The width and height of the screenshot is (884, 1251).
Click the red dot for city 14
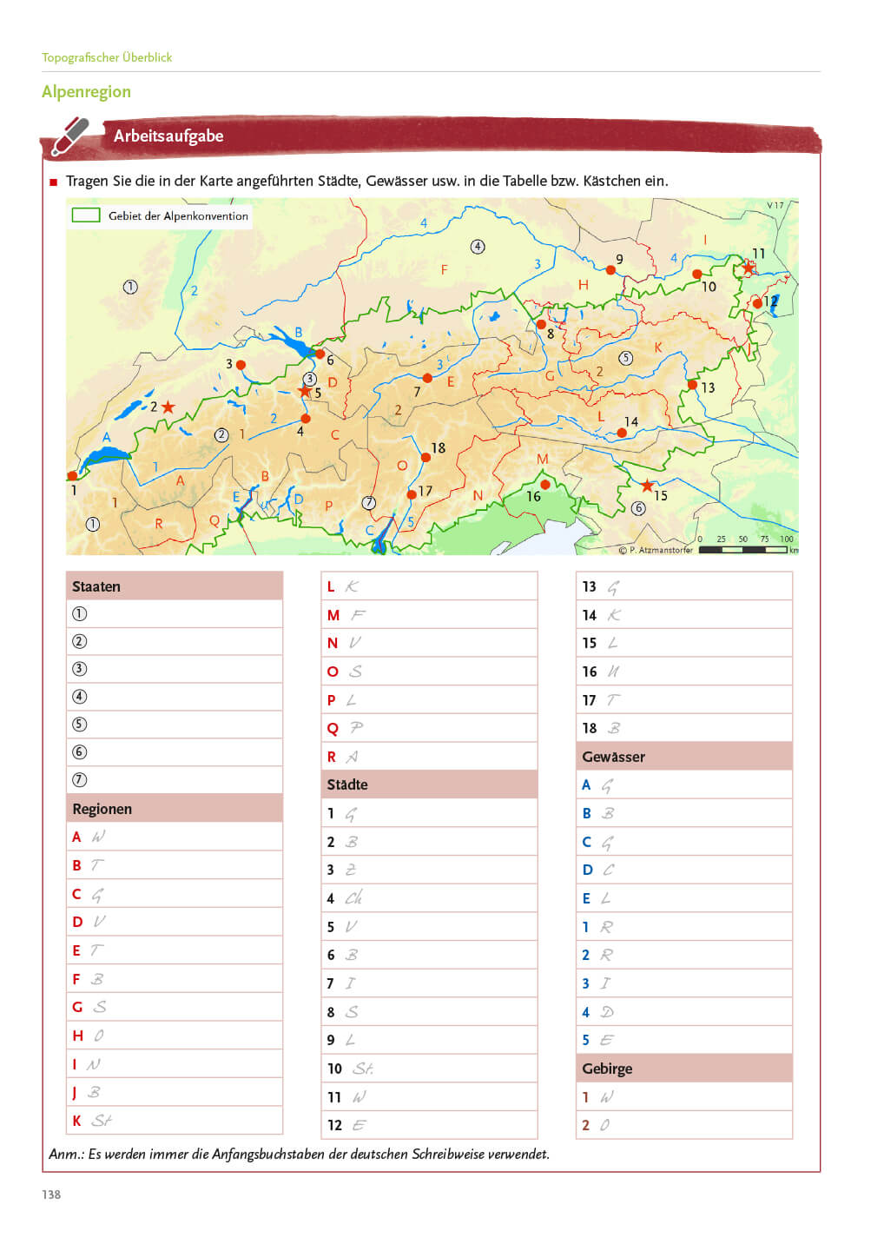coord(622,433)
